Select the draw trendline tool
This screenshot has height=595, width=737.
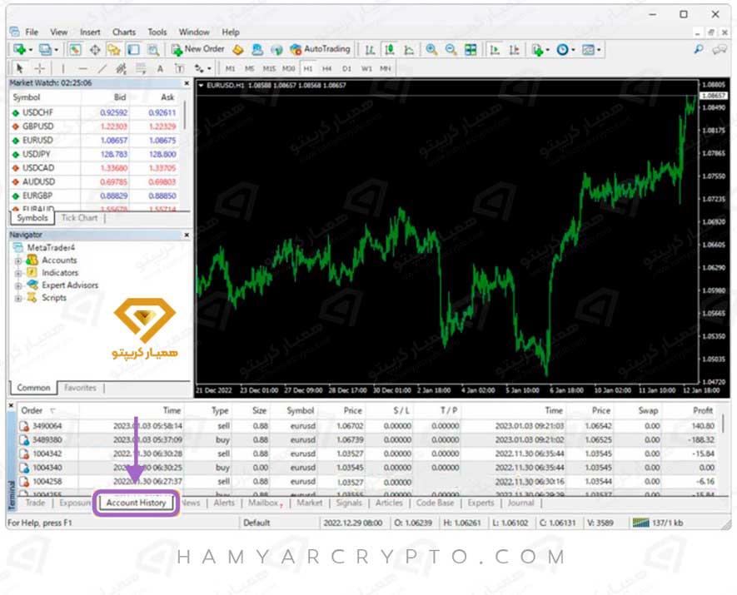tap(102, 68)
